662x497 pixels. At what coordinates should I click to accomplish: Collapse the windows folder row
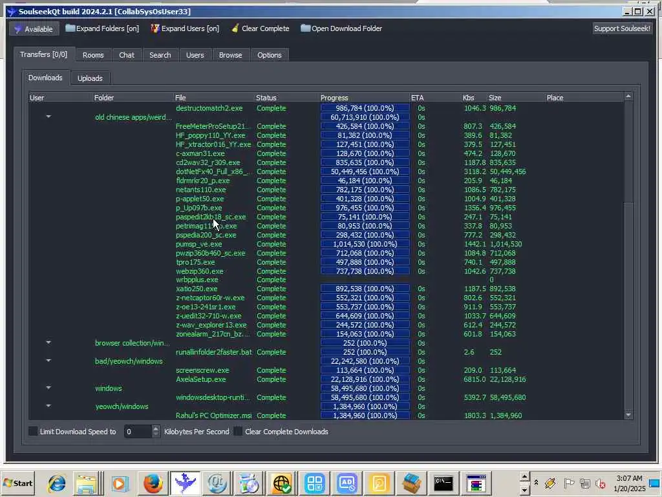click(48, 388)
